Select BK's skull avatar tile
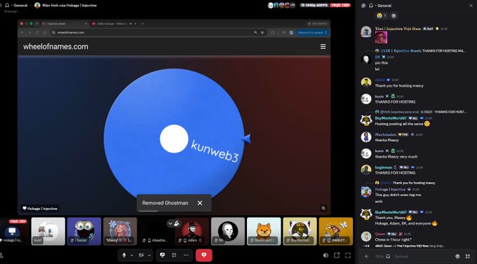The image size is (477, 264). tap(228, 231)
